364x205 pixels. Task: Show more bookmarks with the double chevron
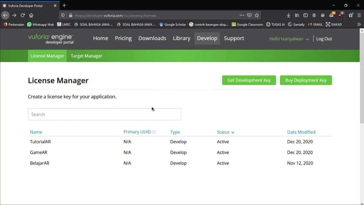pyautogui.click(x=359, y=24)
